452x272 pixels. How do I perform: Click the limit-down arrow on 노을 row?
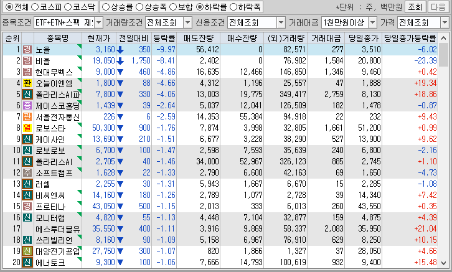(x=120, y=50)
